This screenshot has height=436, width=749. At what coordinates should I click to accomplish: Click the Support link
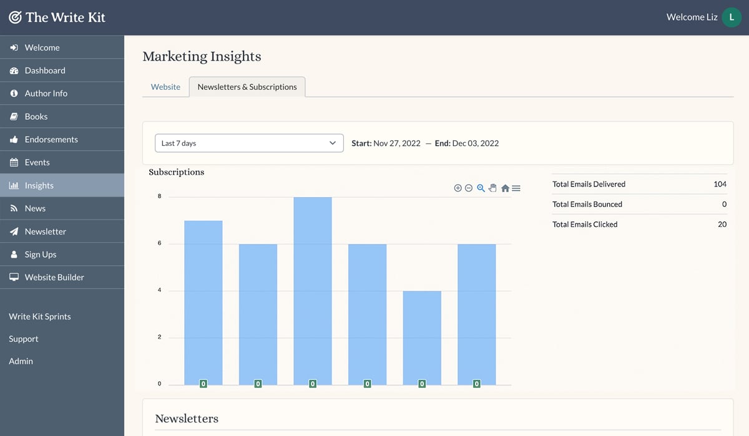(24, 339)
